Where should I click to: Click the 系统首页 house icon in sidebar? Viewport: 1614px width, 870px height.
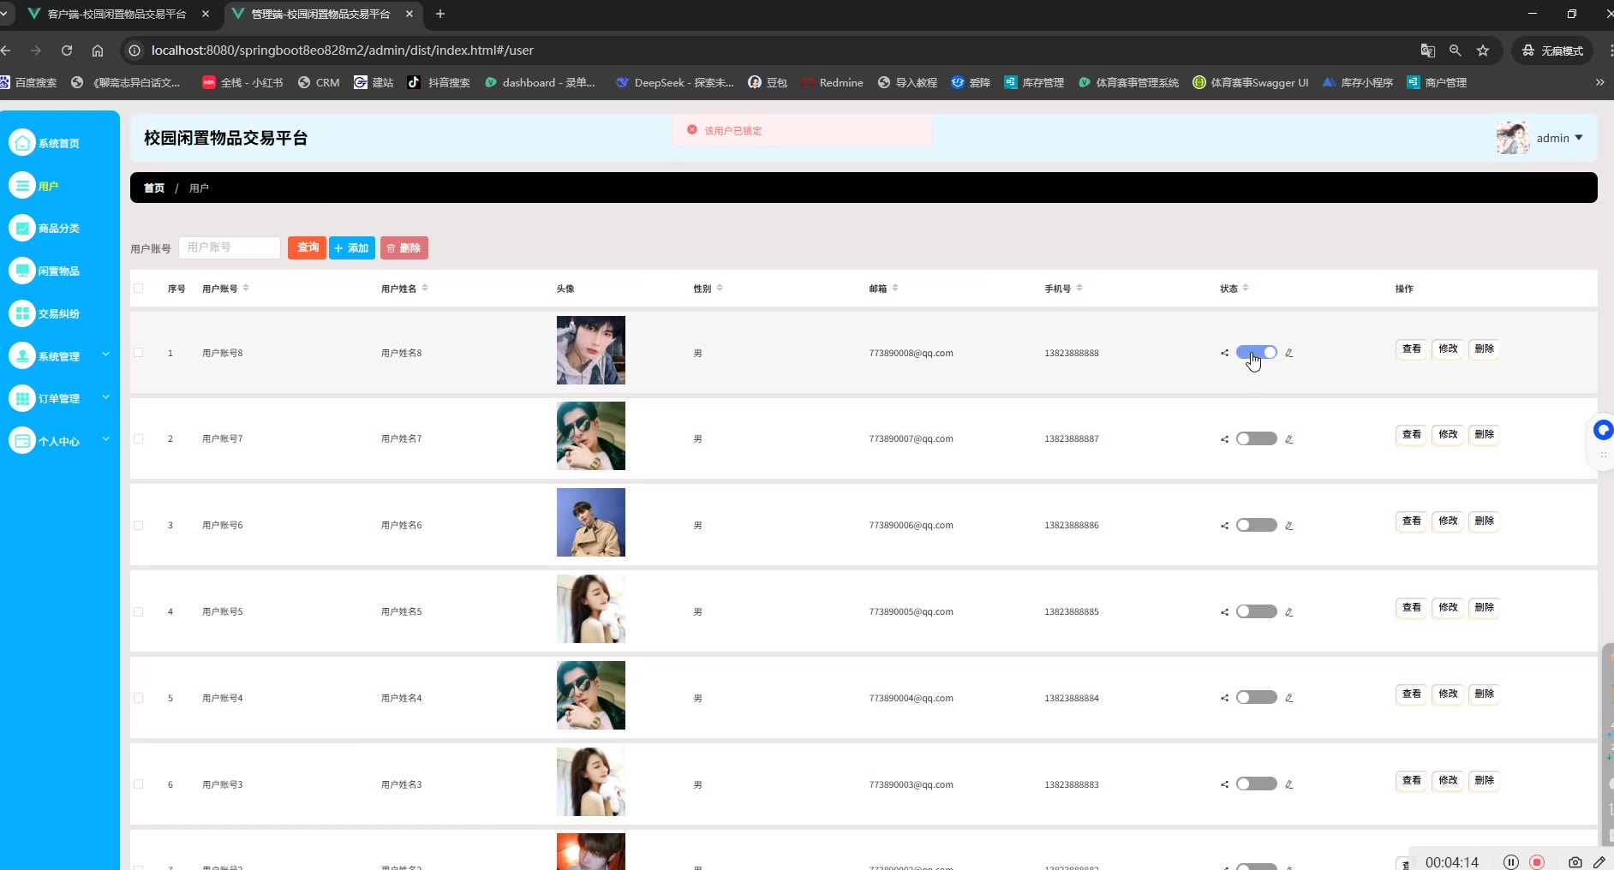click(22, 143)
